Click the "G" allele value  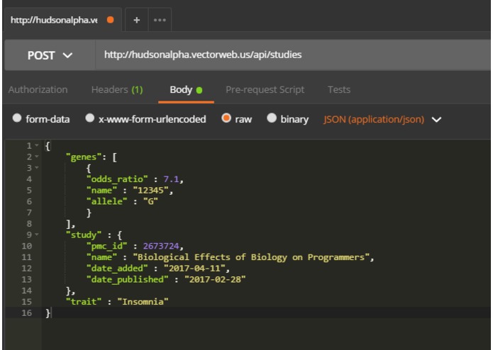pos(150,201)
